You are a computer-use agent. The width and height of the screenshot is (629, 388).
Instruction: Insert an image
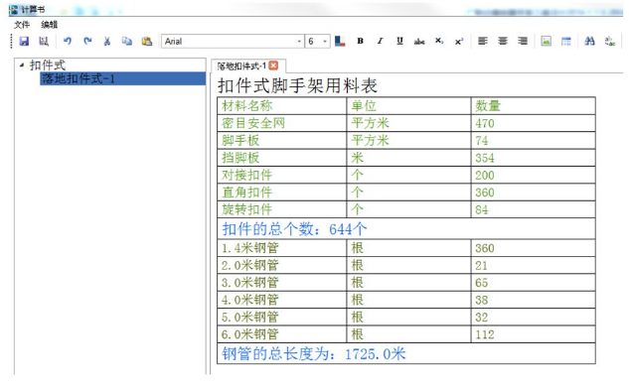546,41
